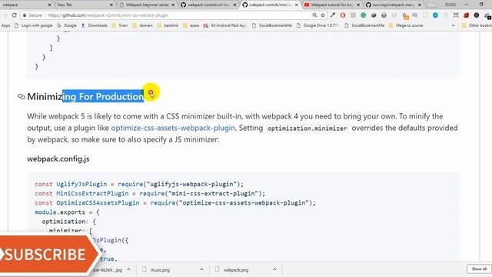Open the 'fiverr' bookmark folder
Screen dimensions: 492x277
tap(120, 25)
